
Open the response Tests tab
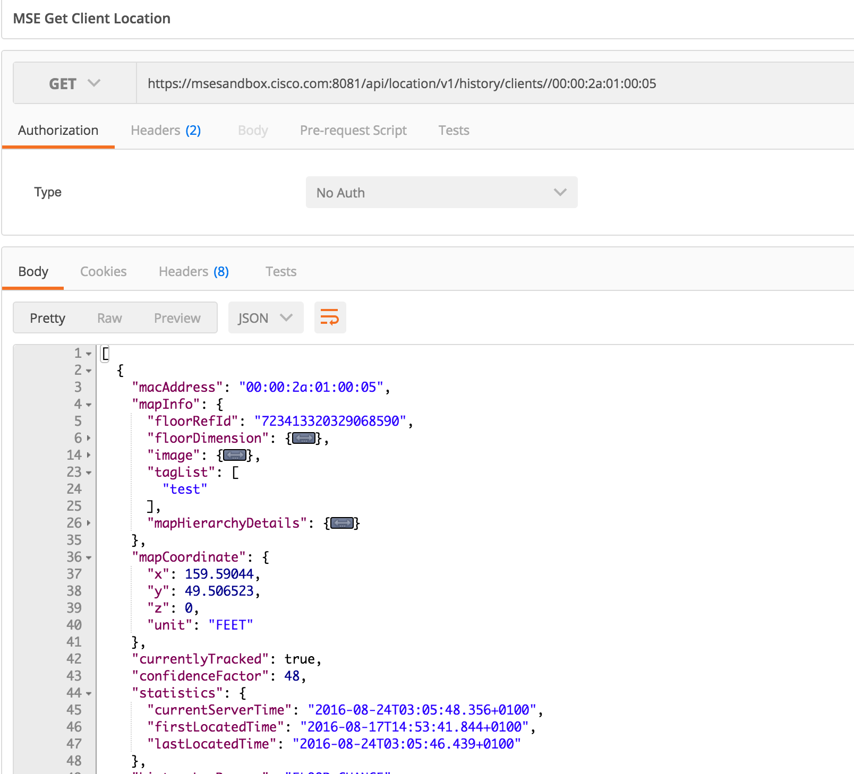click(x=281, y=272)
